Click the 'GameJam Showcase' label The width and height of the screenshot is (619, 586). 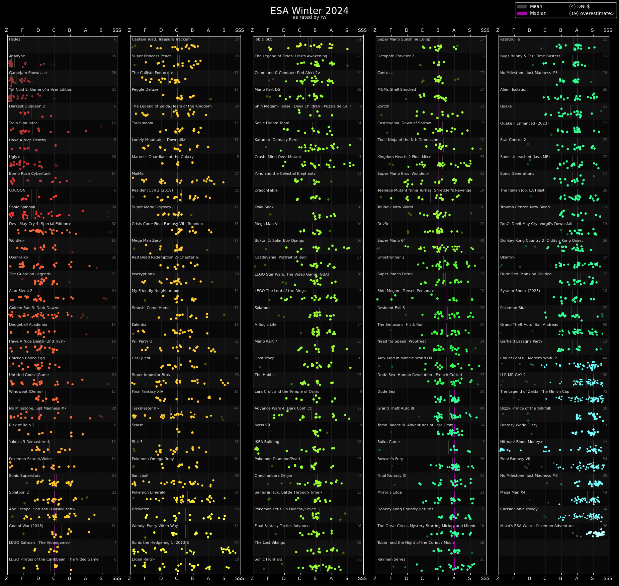(x=28, y=73)
